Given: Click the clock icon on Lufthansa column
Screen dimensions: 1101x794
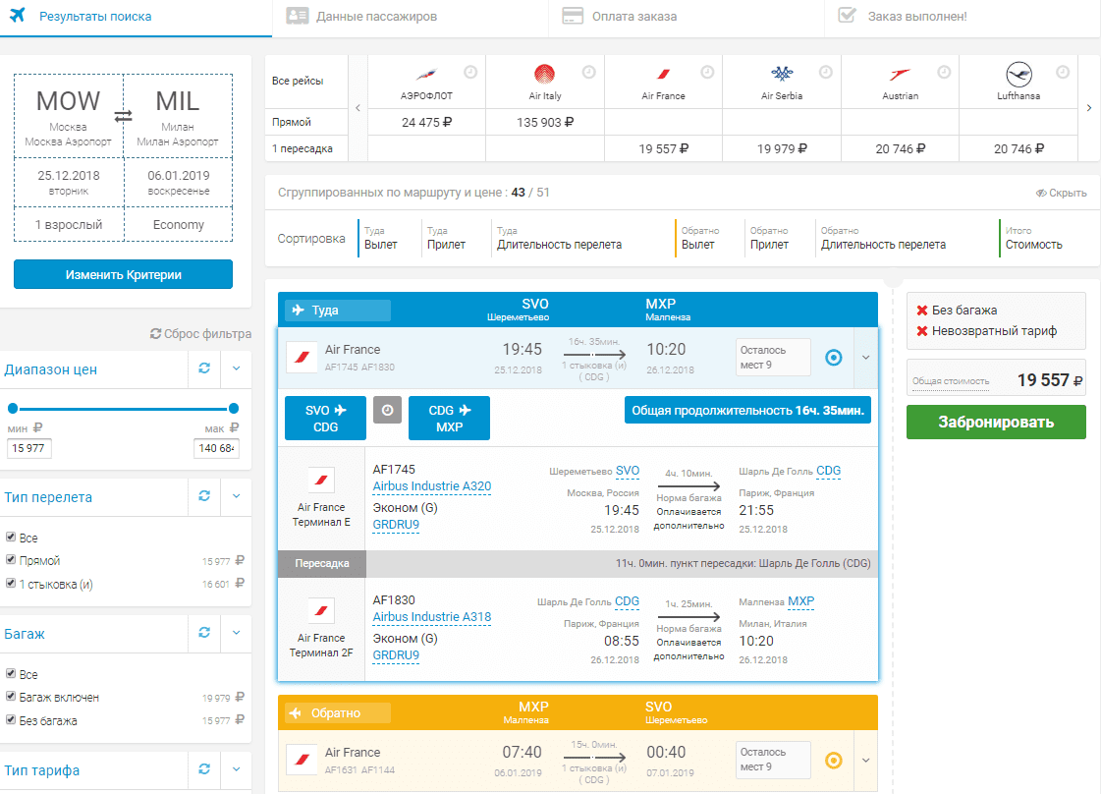Looking at the screenshot, I should click(1063, 72).
